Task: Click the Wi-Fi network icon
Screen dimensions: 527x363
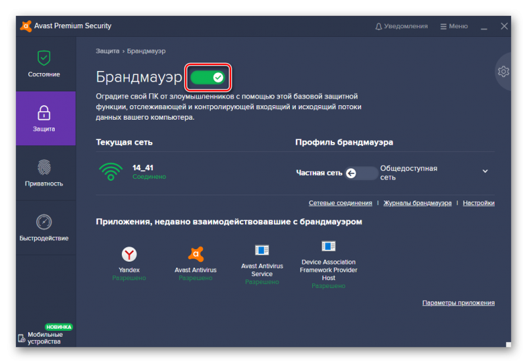Action: (x=111, y=171)
